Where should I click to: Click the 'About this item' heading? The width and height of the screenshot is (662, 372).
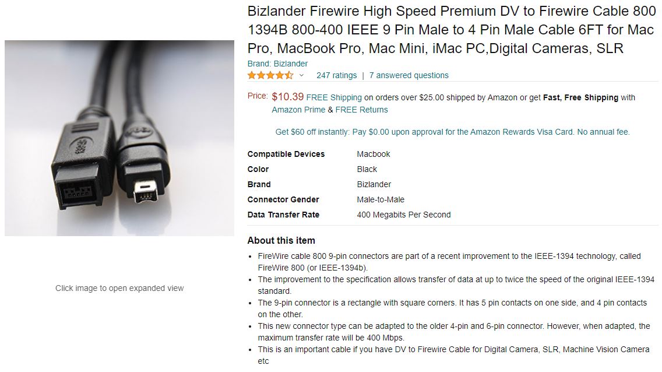pos(281,240)
